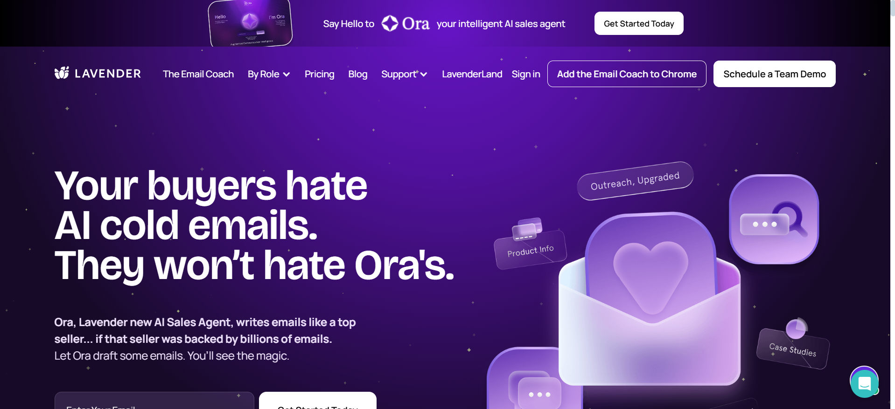Open the chat widget bubble icon
The width and height of the screenshot is (895, 409).
tap(864, 382)
